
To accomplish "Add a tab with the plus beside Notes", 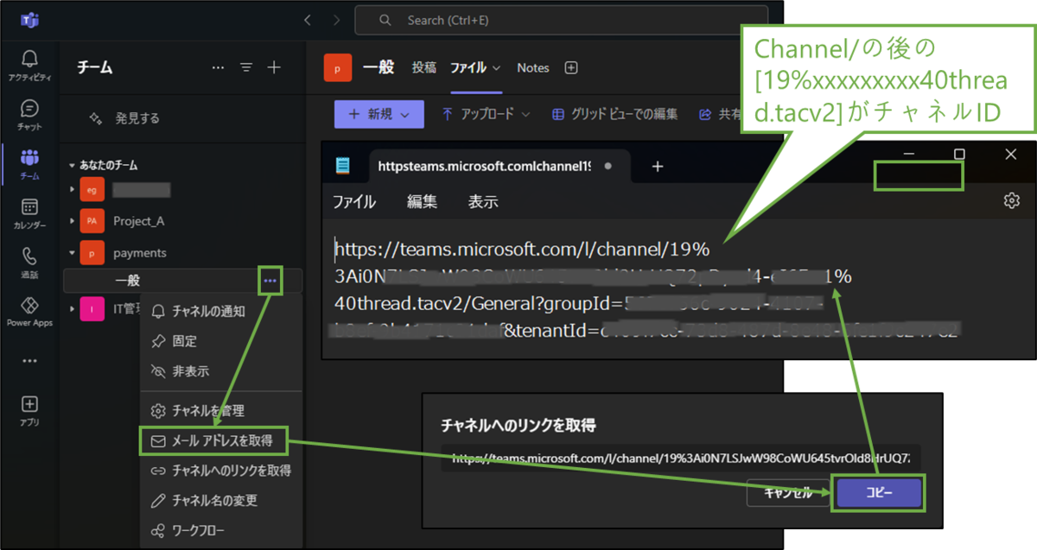I will click(570, 67).
